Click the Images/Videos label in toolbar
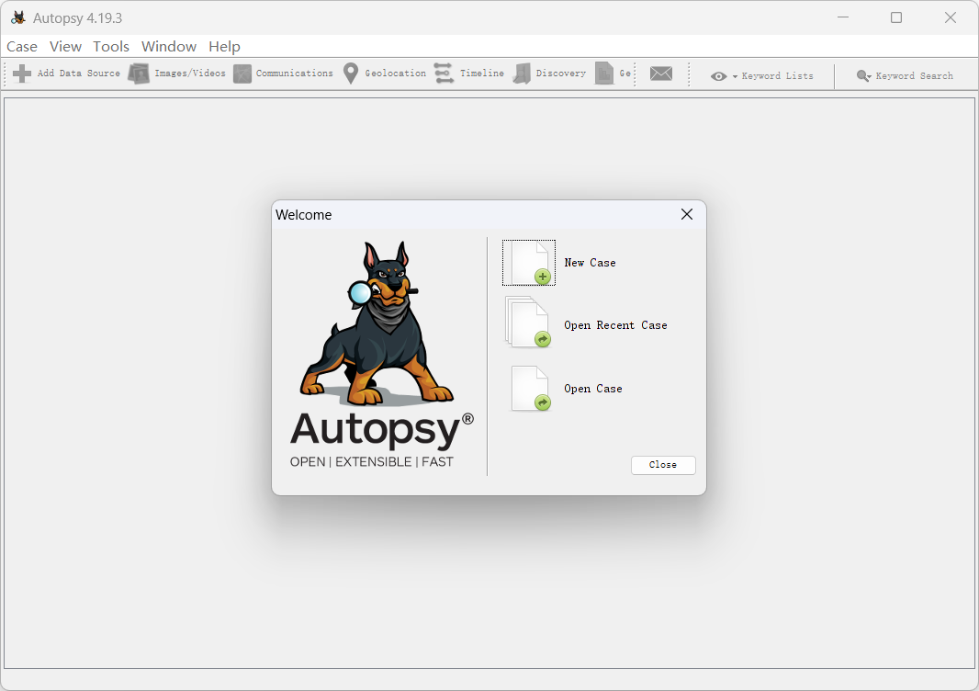Viewport: 979px width, 691px height. (190, 74)
